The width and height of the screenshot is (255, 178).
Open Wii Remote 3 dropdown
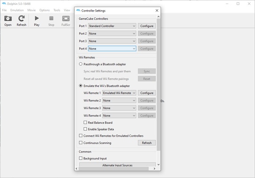[x=119, y=108]
